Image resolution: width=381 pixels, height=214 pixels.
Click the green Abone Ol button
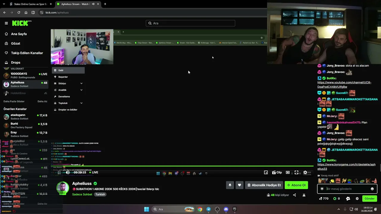[x=296, y=185]
